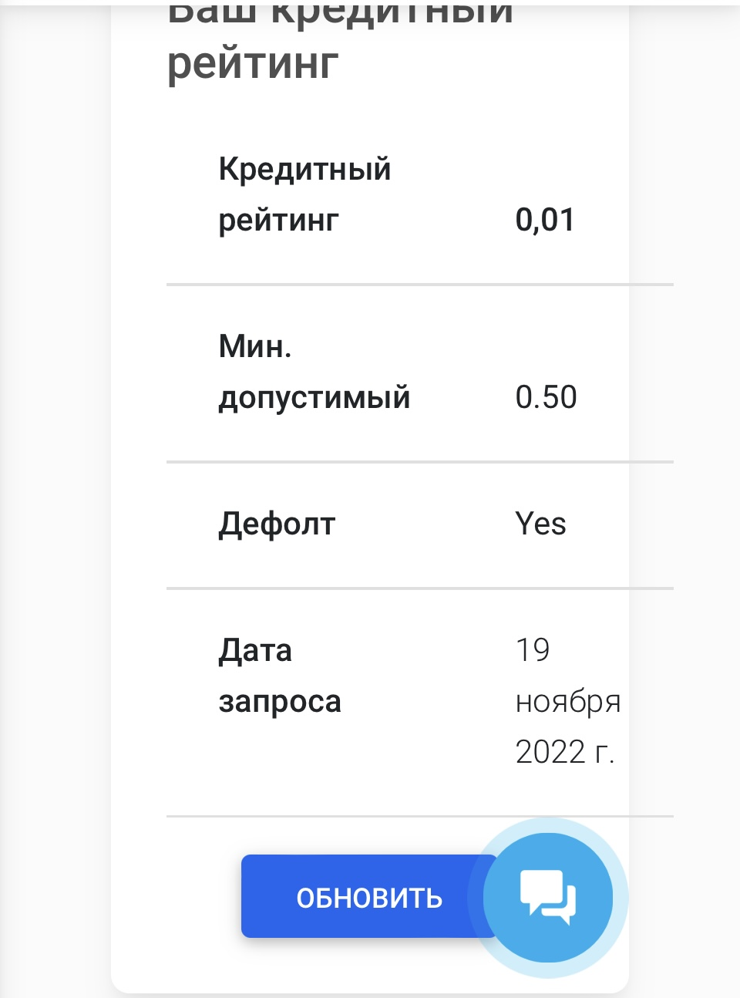Select the Кредитный рейтинг label
This screenshot has width=740, height=998.
[304, 194]
